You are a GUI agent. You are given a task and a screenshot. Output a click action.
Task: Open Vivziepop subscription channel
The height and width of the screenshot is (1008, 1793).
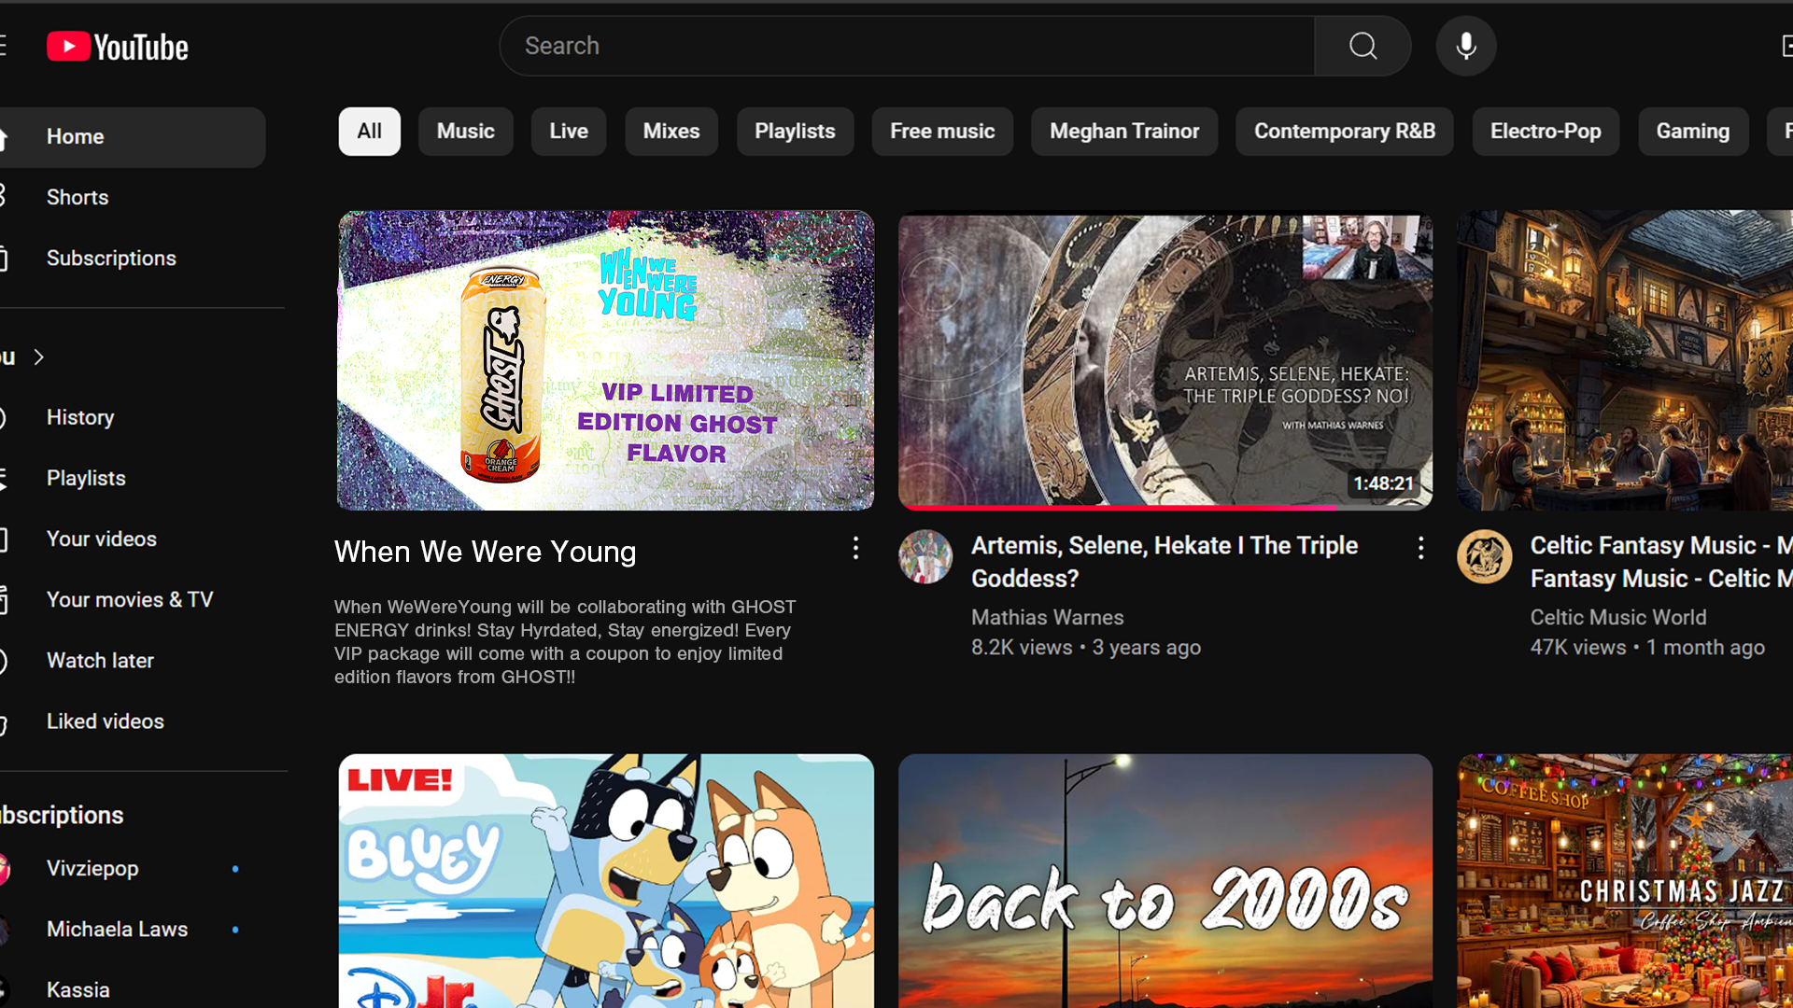[131, 869]
